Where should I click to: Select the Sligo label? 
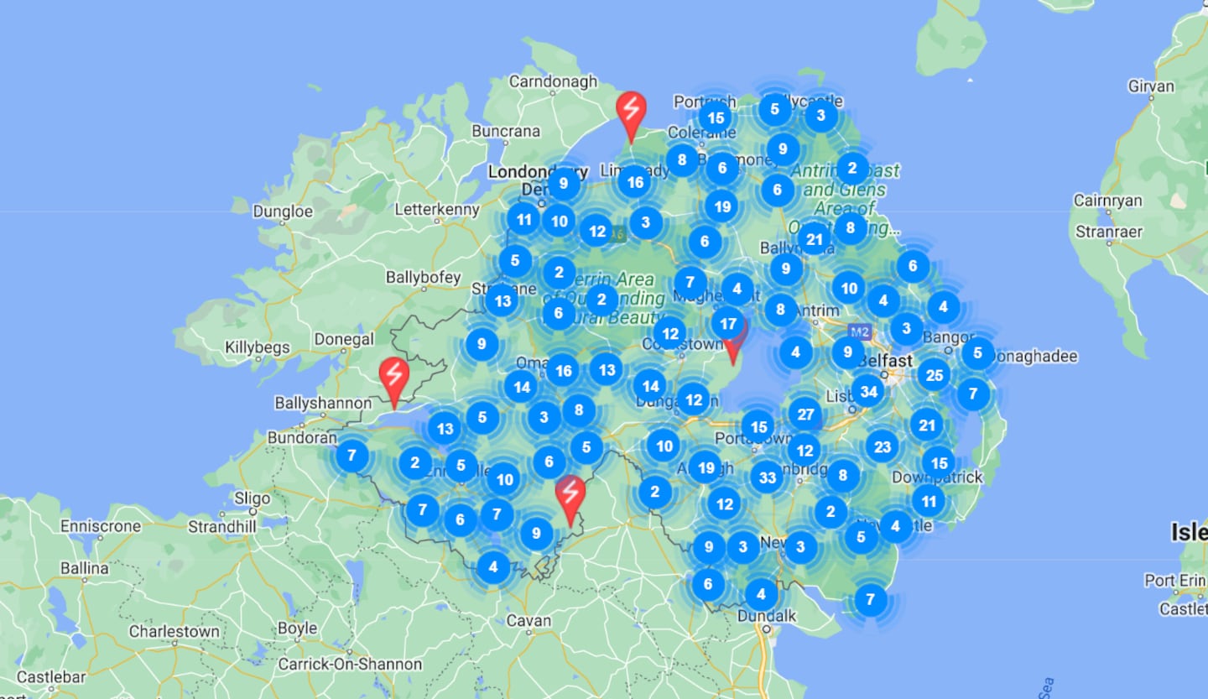pos(252,498)
